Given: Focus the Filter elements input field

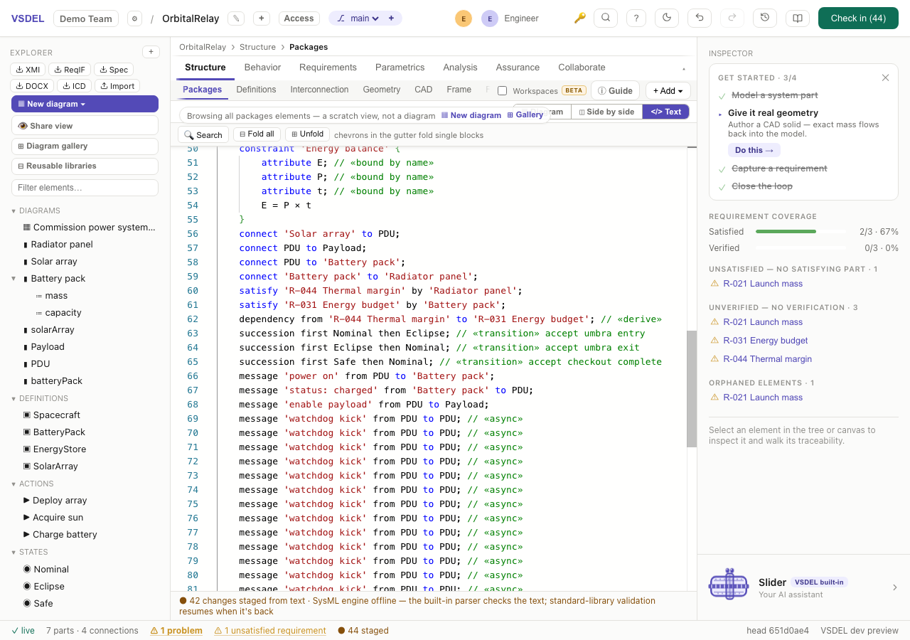Looking at the screenshot, I should pos(85,188).
